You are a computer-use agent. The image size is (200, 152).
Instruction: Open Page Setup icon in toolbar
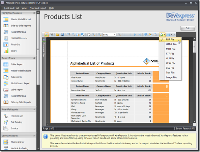click(78, 35)
